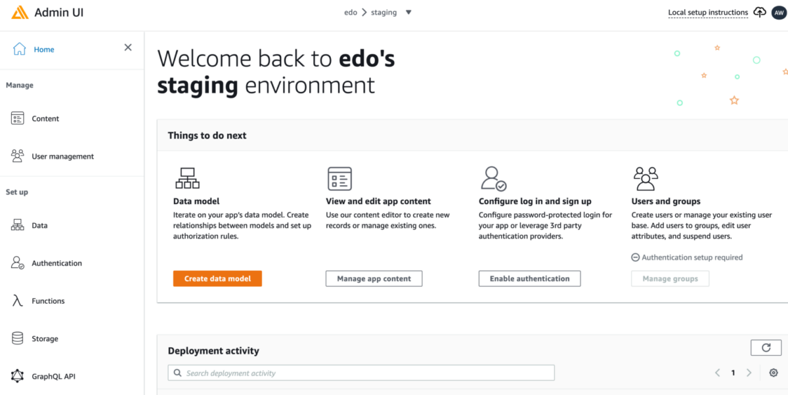Image resolution: width=788 pixels, height=395 pixels.
Task: Open deployment activity settings gear
Action: [774, 373]
